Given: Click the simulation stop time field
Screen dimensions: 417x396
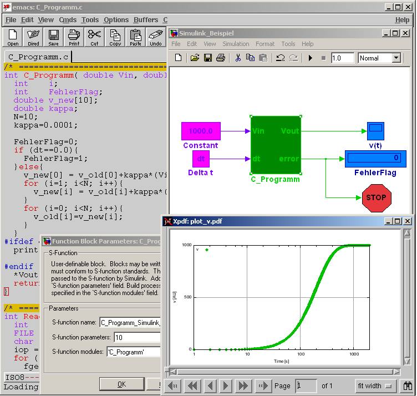Looking at the screenshot, I should tap(342, 58).
